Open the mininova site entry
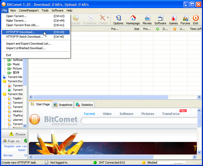The height and width of the screenshot is (166, 203). [x=15, y=111]
